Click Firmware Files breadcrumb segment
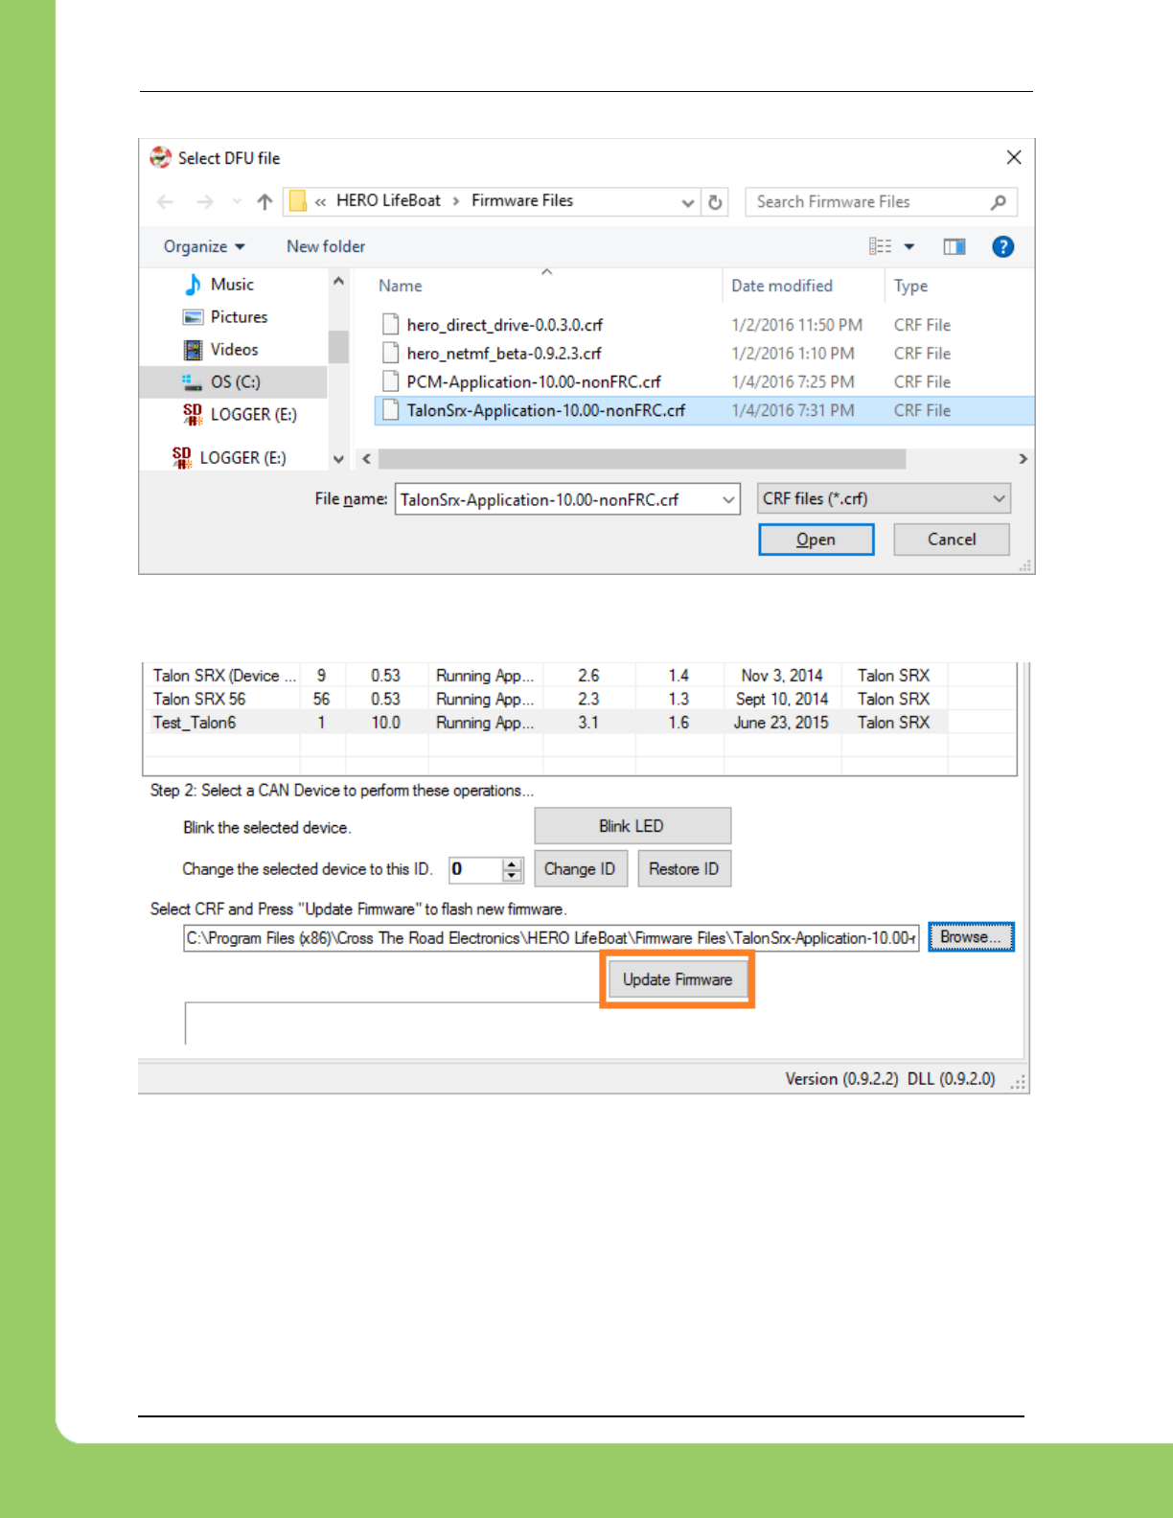Screen dimensions: 1173x1518 (x=522, y=201)
